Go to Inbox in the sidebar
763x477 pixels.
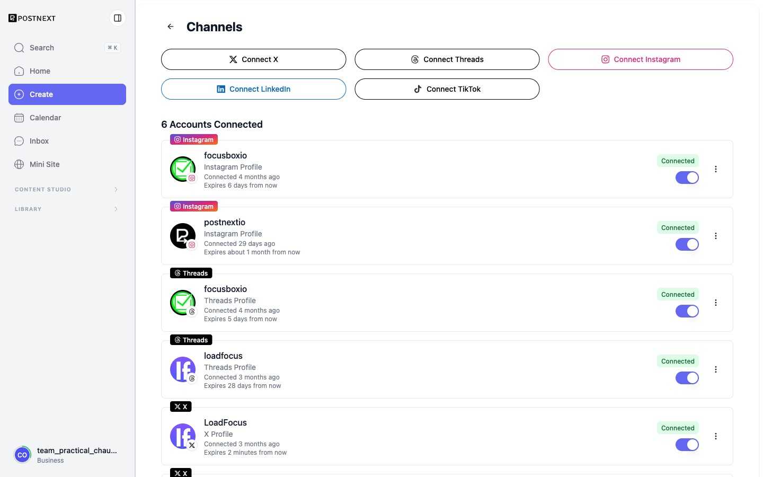click(x=67, y=141)
